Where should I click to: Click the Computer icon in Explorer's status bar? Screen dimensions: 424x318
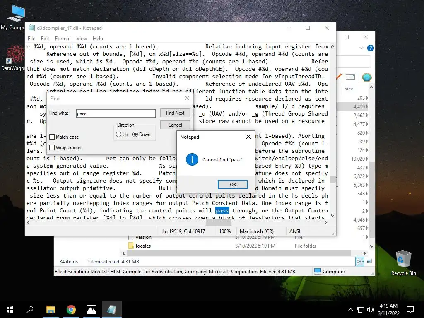(x=318, y=271)
